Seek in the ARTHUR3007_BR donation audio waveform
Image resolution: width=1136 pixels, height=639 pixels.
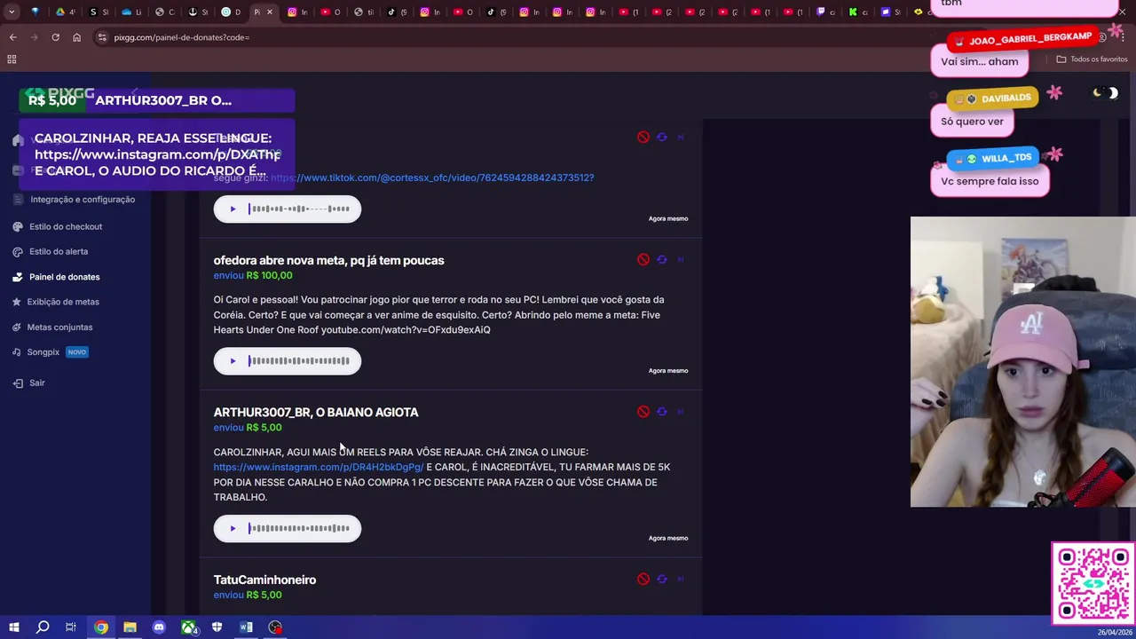pyautogui.click(x=299, y=529)
